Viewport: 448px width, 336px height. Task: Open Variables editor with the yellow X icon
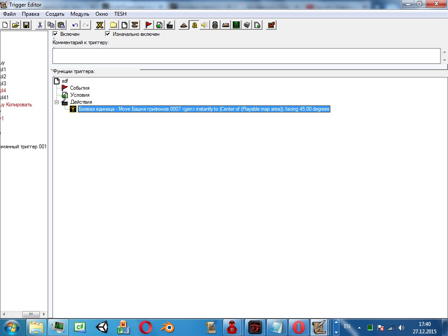coord(99,25)
